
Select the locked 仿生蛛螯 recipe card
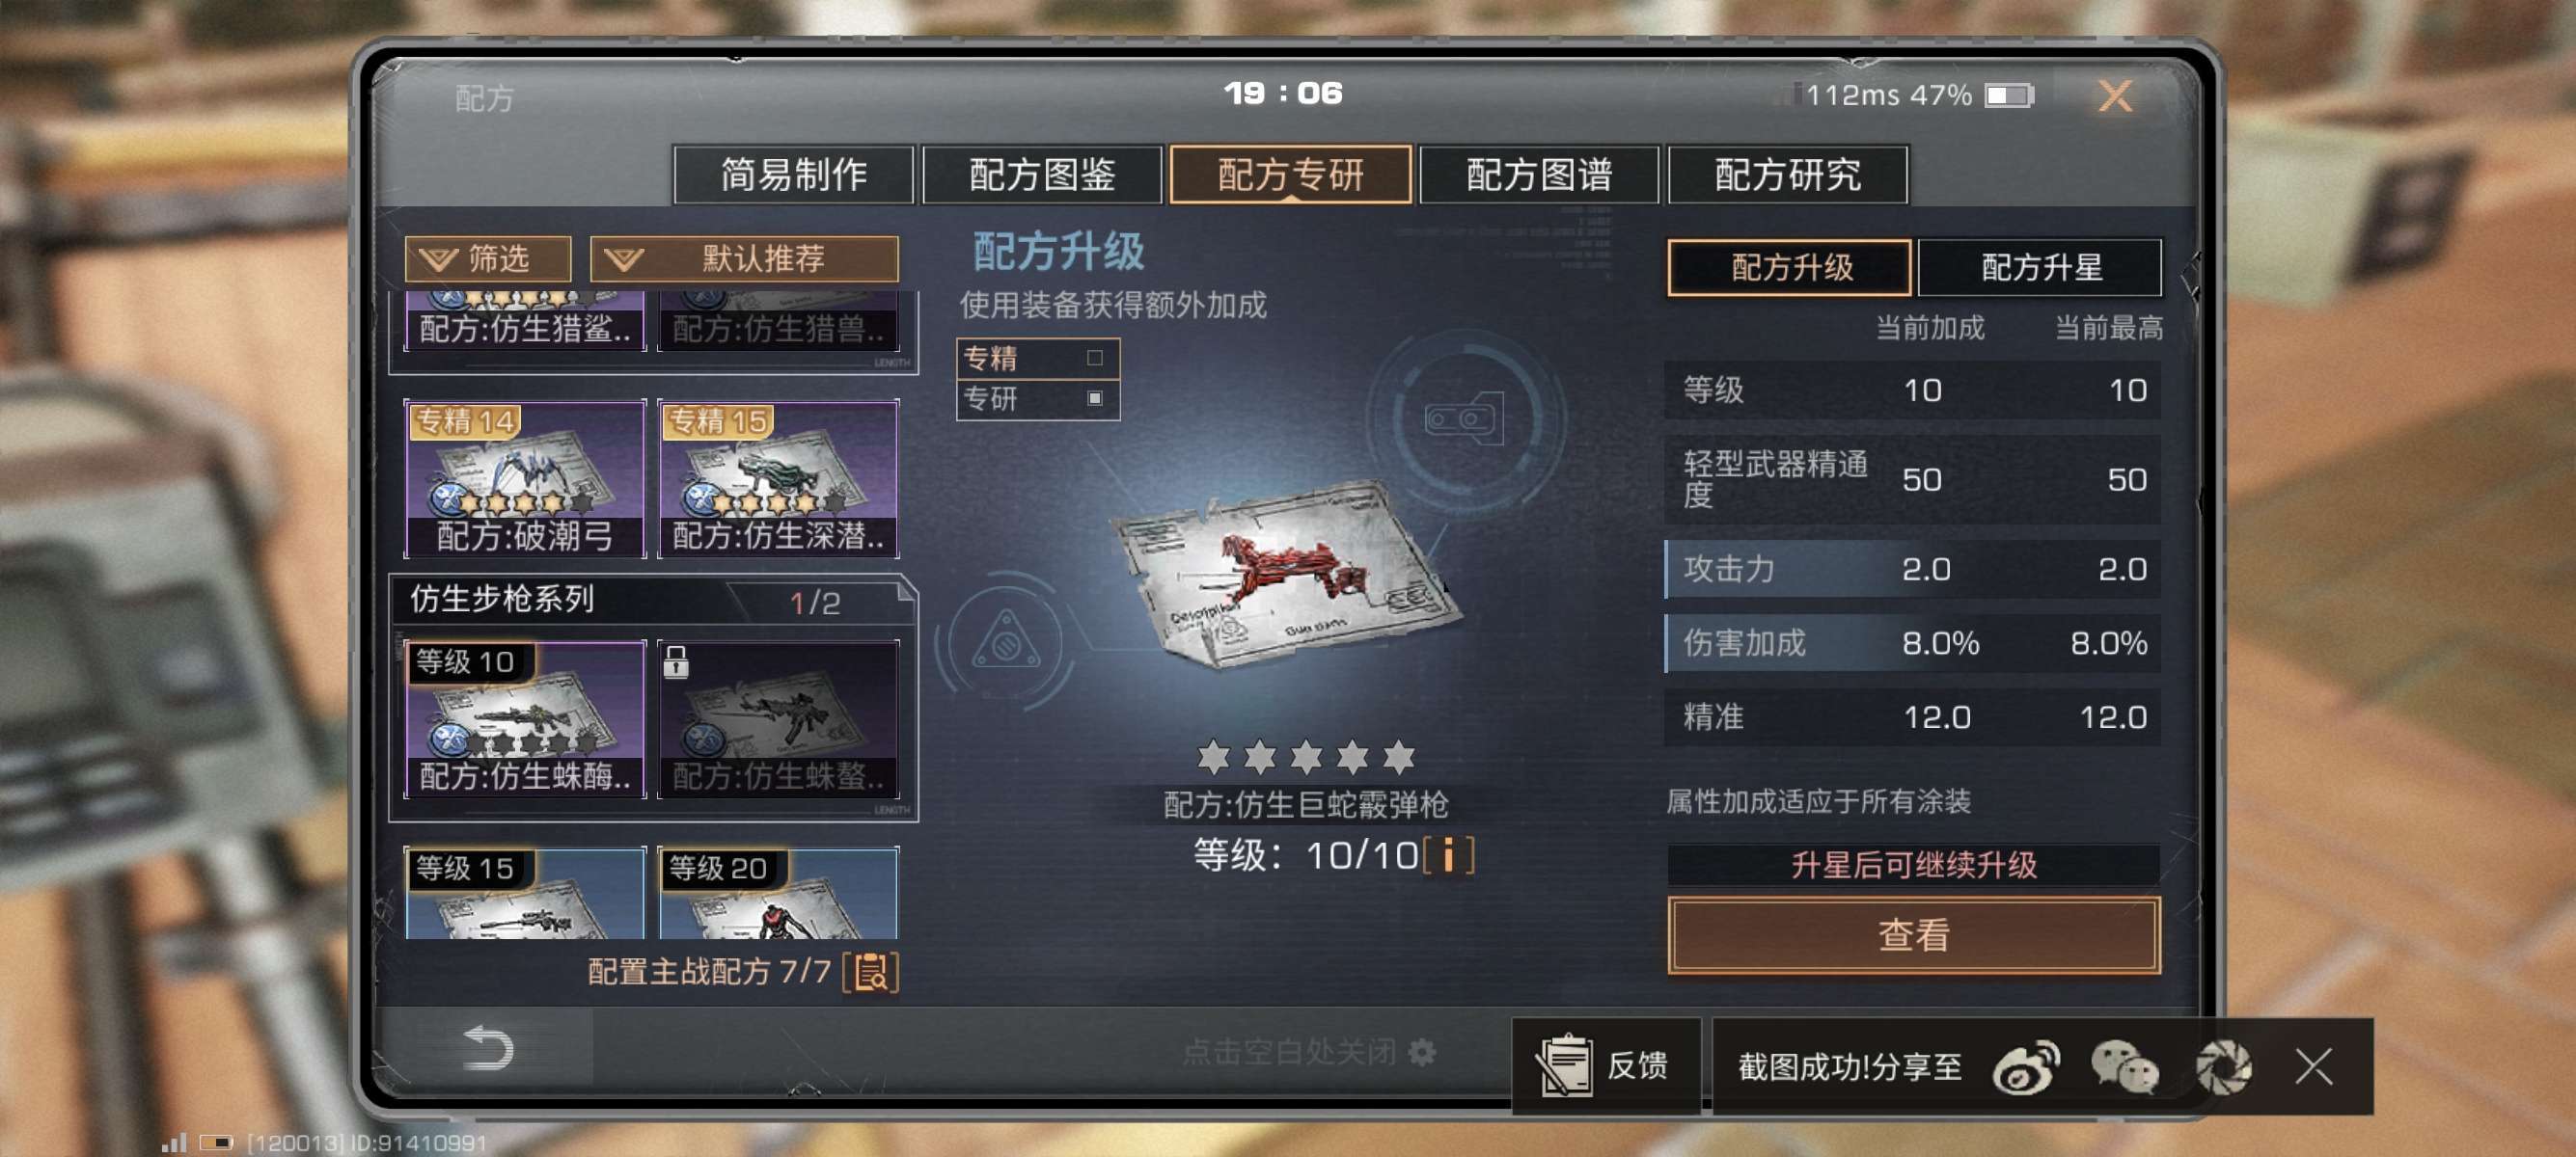[x=778, y=718]
